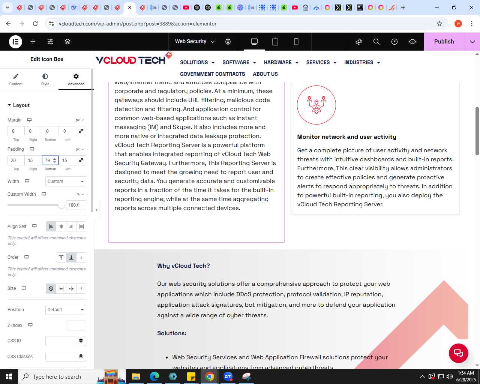Toggle linked values for Margin
480x384 pixels.
[x=81, y=131]
